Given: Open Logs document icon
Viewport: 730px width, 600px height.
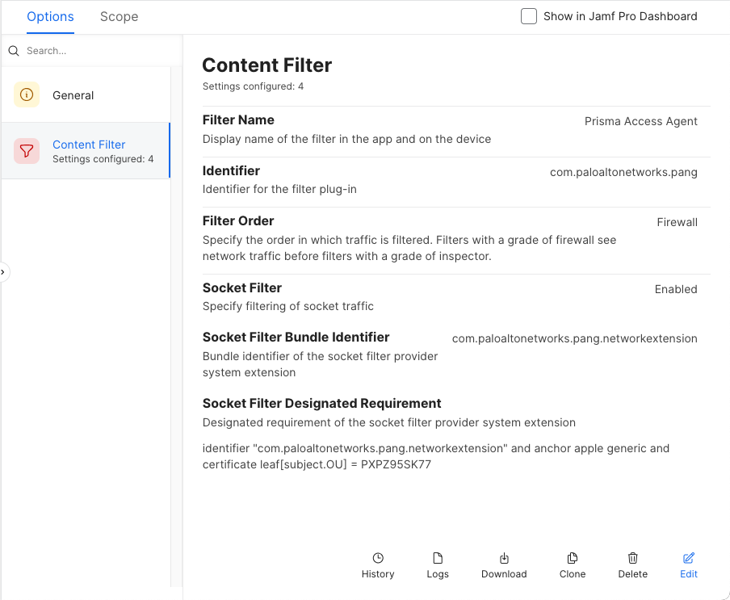Looking at the screenshot, I should pos(438,558).
